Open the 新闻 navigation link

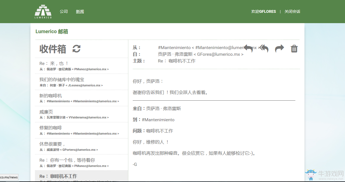[80, 11]
